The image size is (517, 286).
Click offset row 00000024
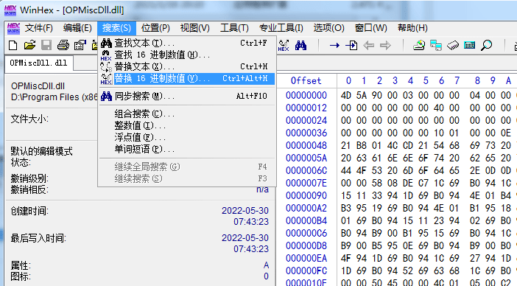[306, 120]
